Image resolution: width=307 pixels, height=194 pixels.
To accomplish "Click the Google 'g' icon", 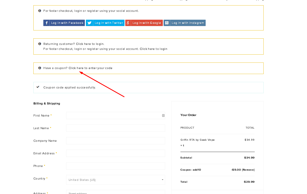I will [x=128, y=23].
